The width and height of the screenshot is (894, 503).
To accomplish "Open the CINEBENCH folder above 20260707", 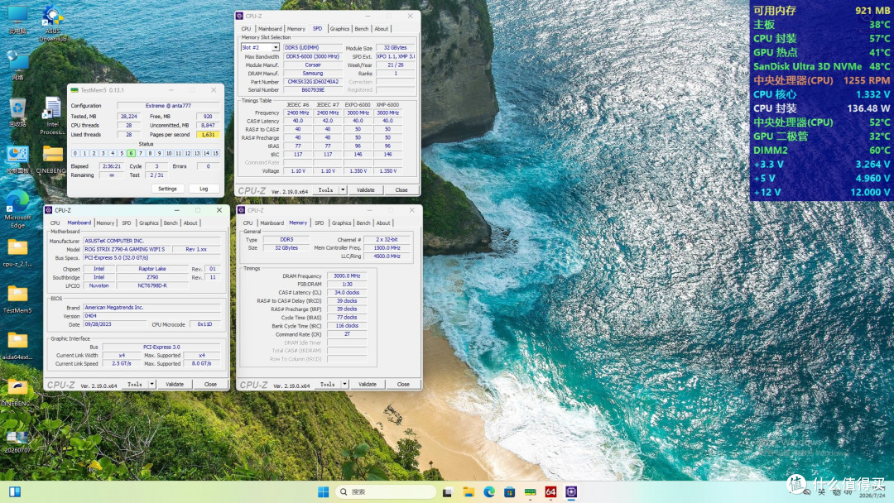I will (17, 392).
